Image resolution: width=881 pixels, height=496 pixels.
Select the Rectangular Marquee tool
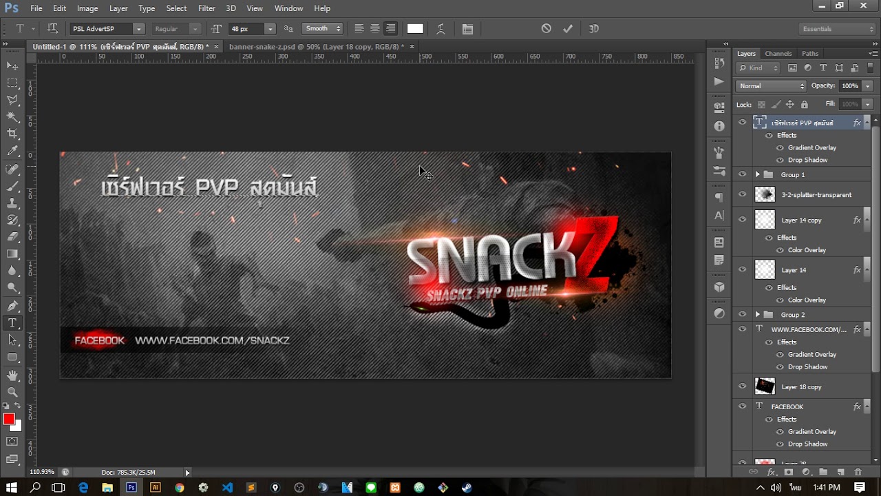[x=12, y=83]
